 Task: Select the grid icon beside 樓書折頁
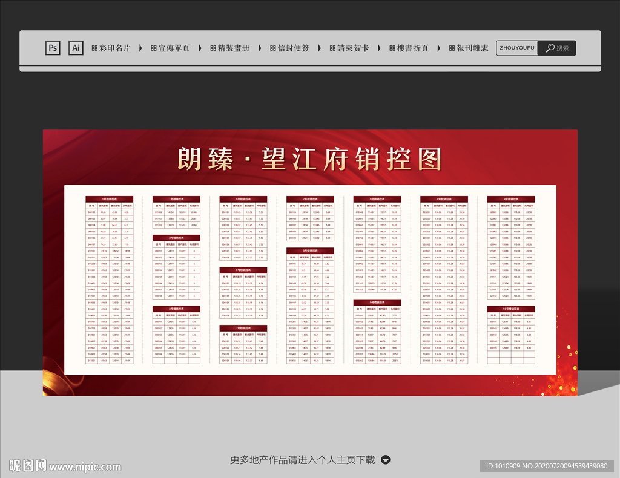click(x=391, y=48)
